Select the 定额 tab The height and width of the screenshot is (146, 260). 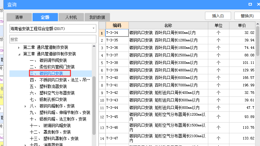[45, 17]
